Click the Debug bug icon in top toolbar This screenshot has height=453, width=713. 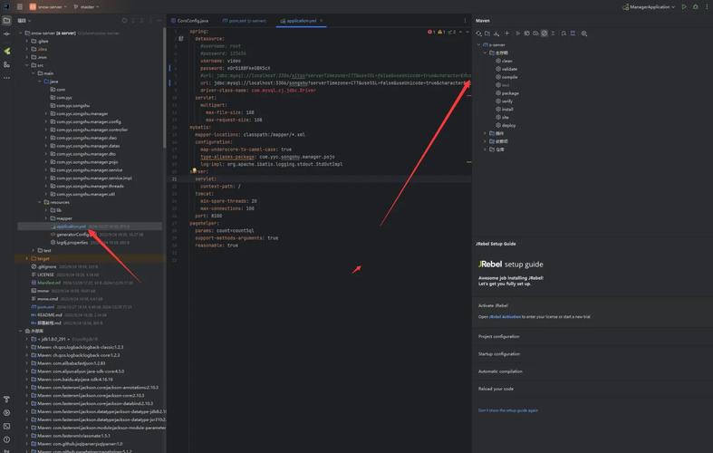coord(696,6)
